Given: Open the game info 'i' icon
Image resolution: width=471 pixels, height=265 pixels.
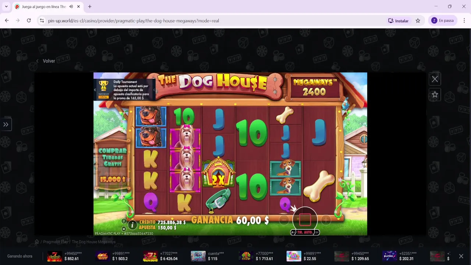Looking at the screenshot, I should click(132, 225).
